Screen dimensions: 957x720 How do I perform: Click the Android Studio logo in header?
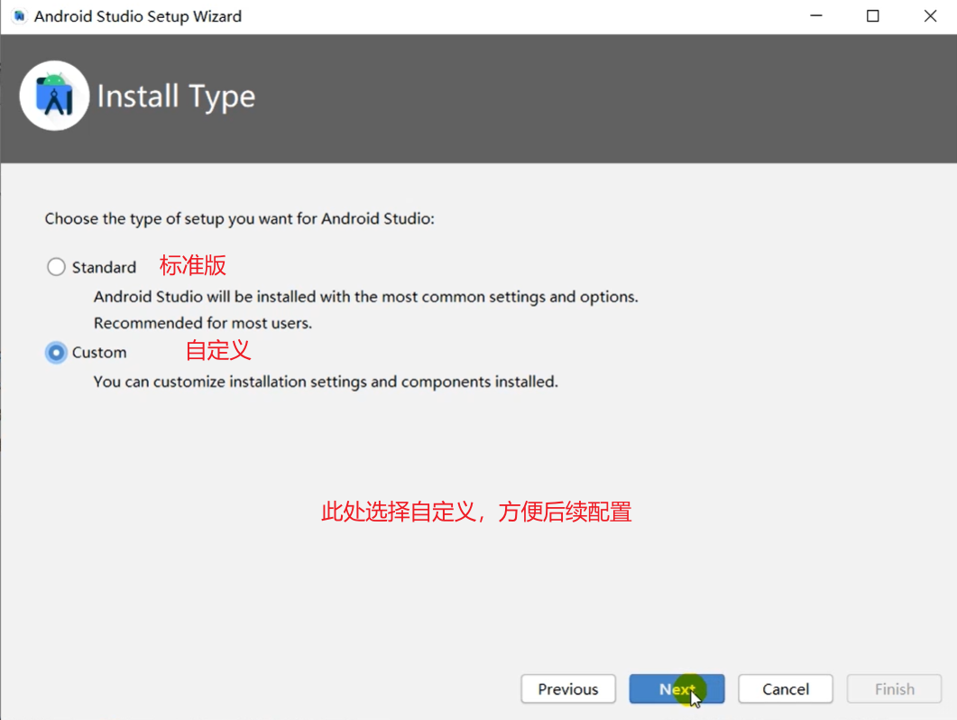[54, 96]
